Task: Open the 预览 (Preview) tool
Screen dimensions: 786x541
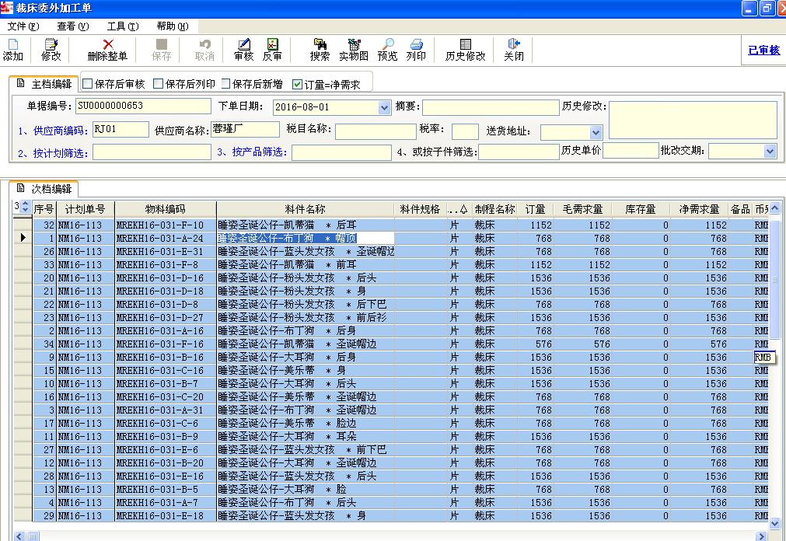Action: pyautogui.click(x=387, y=50)
